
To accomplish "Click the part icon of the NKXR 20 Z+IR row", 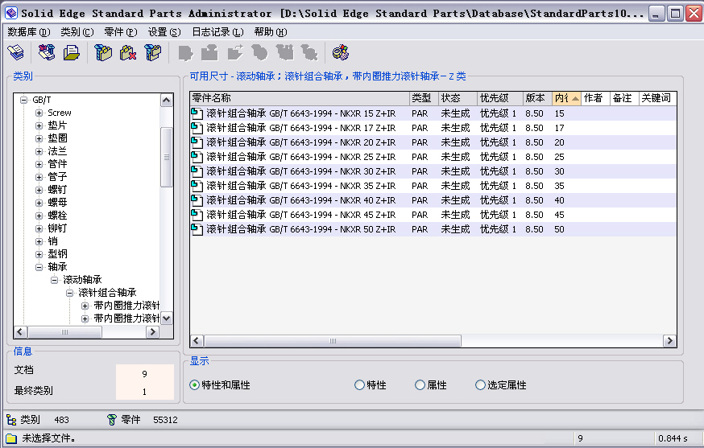I will coord(197,142).
